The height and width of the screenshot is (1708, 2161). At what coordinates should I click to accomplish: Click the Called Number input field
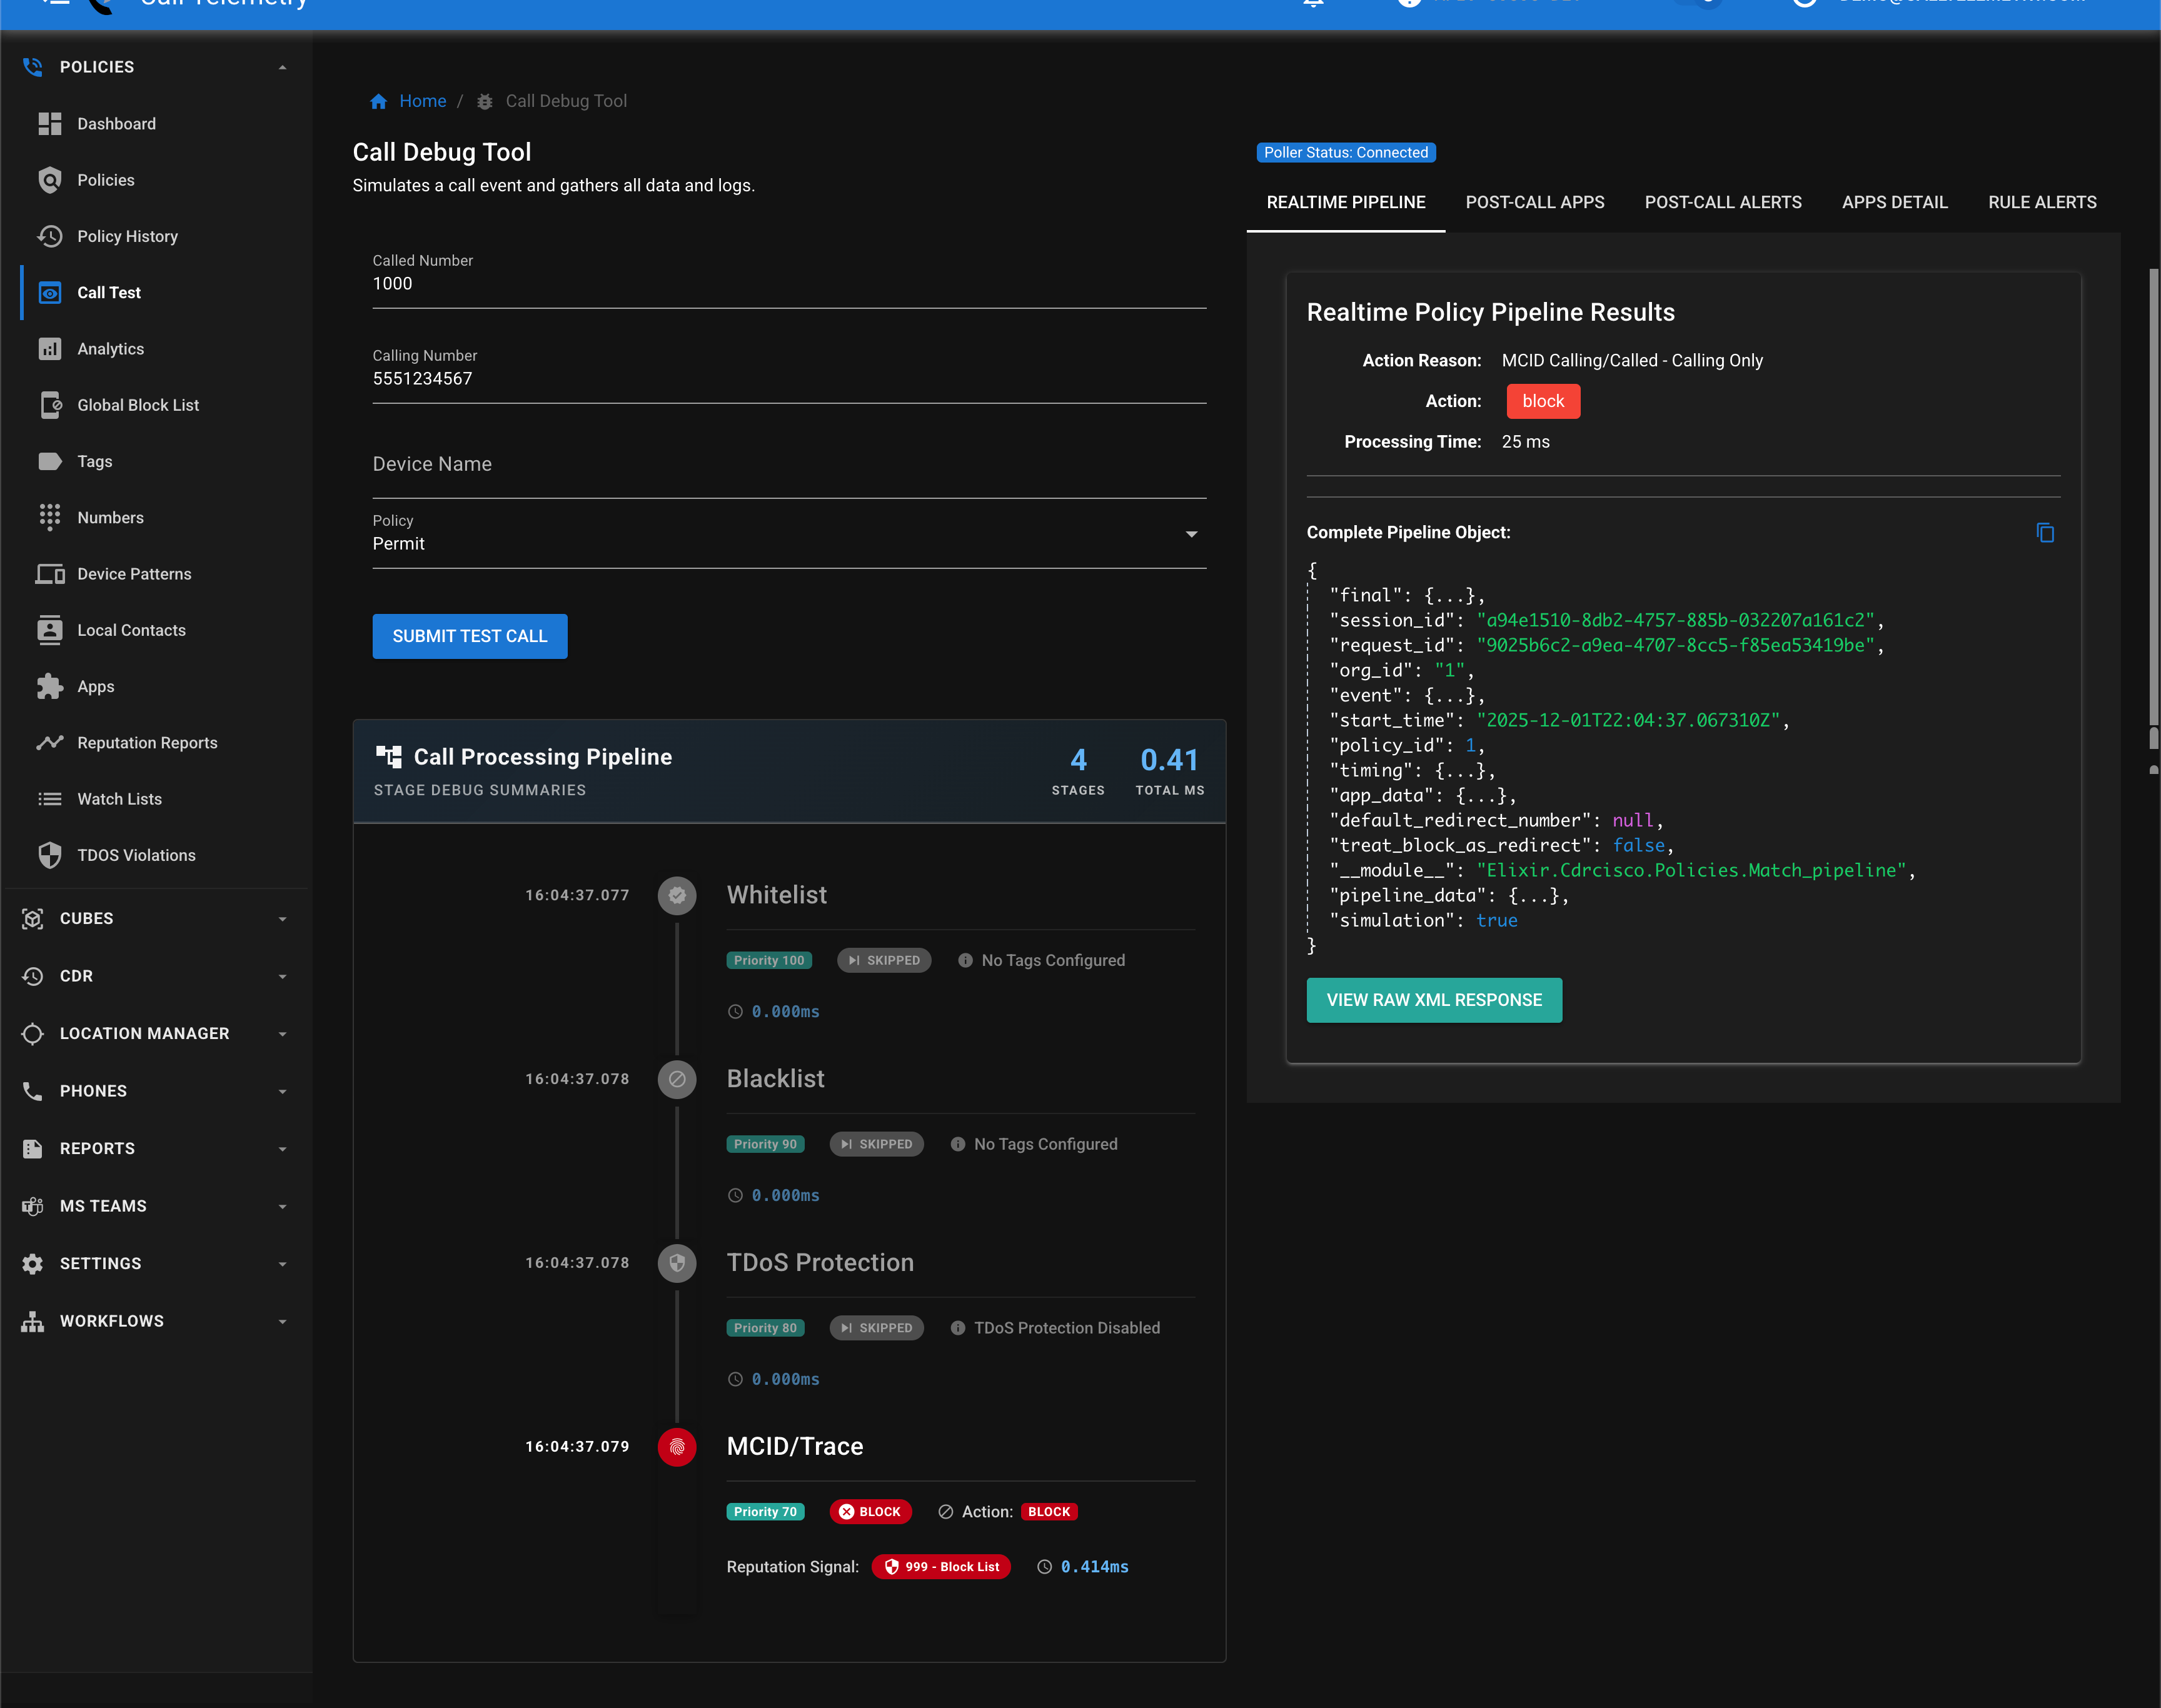[789, 278]
